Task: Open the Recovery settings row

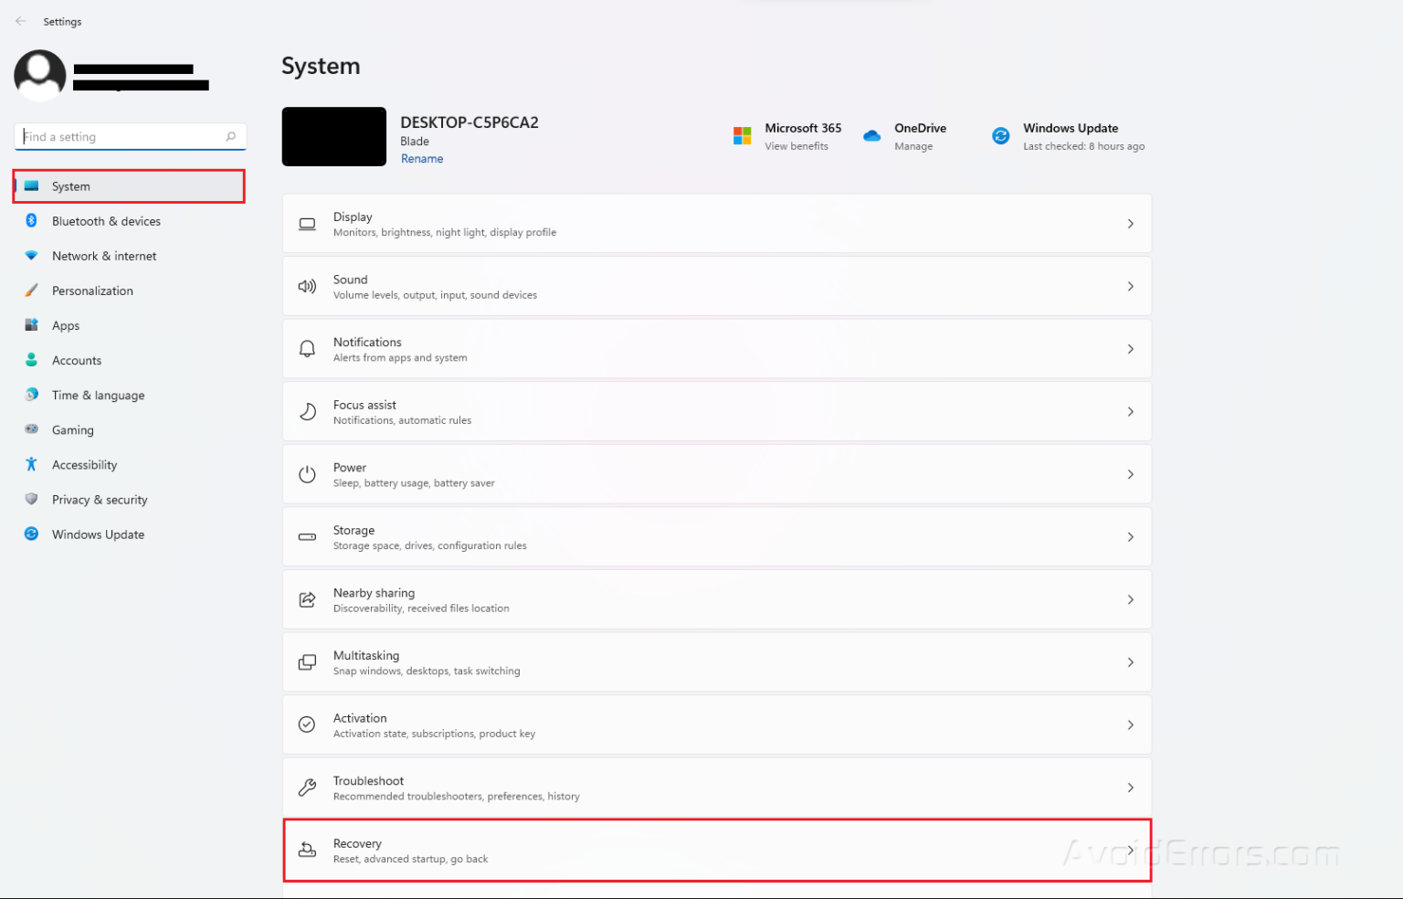Action: (716, 849)
